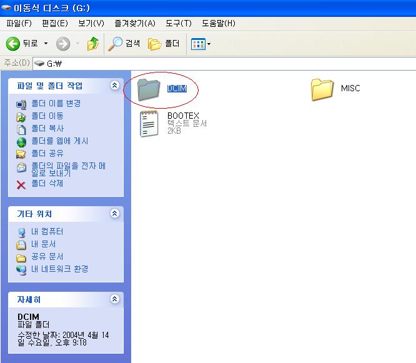This screenshot has height=363, width=416.
Task: Click the My Documents icon in sidebar
Action: [21, 245]
